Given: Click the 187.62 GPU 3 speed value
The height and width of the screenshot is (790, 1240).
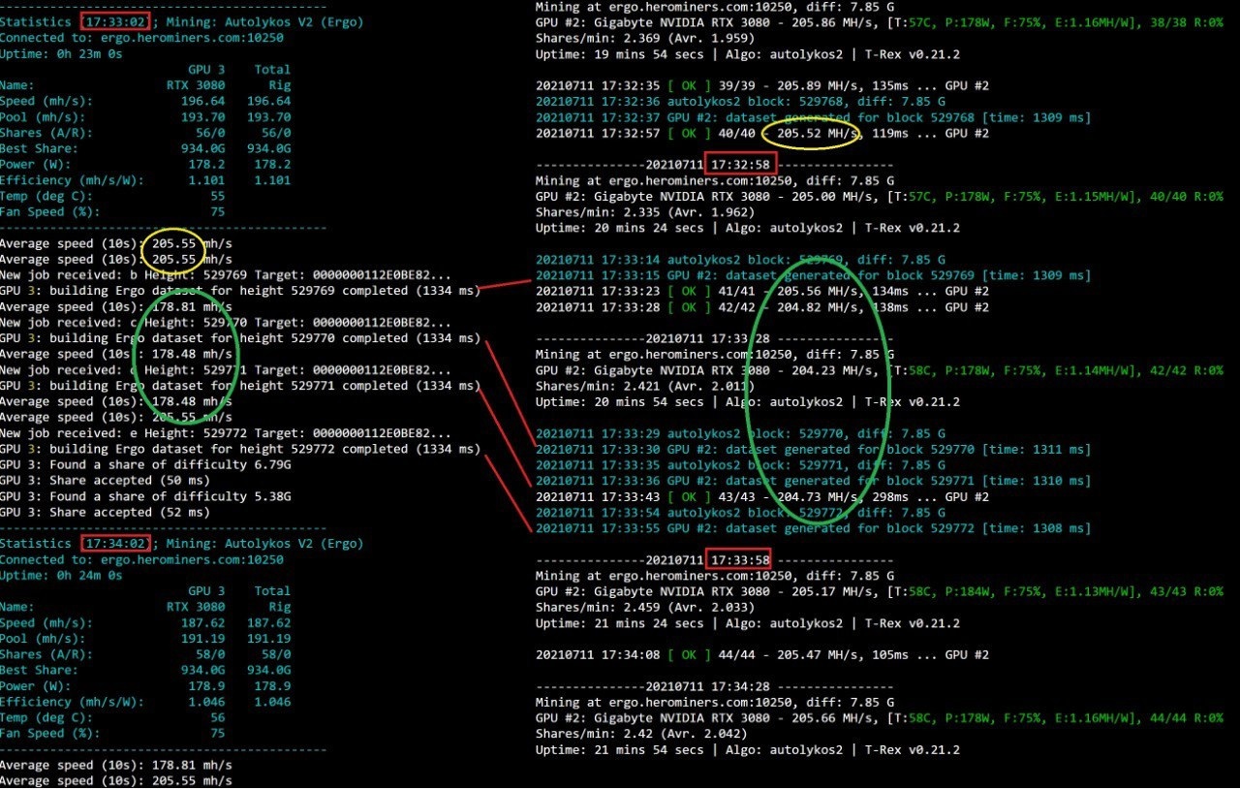Looking at the screenshot, I should (x=203, y=623).
